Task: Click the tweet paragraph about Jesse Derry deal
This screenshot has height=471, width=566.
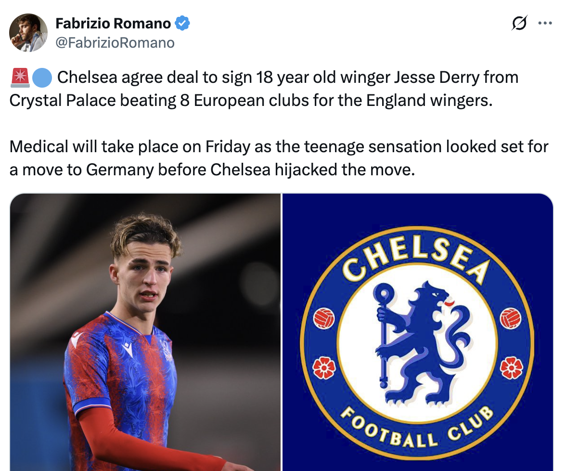Action: [264, 89]
